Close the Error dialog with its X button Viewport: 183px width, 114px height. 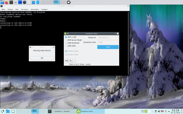pos(53,47)
